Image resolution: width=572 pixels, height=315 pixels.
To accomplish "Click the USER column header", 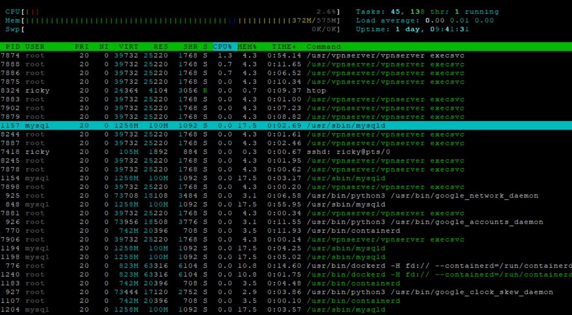I will point(35,46).
